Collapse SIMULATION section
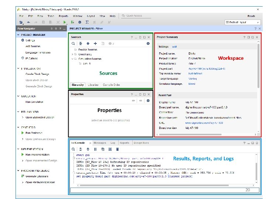The width and height of the screenshot is (266, 199). pyautogui.click(x=18, y=96)
